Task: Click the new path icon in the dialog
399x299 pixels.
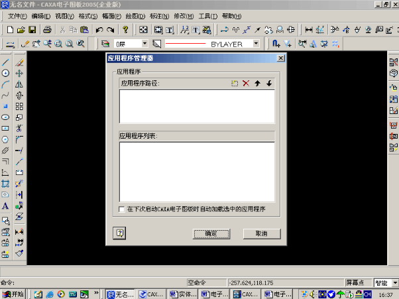Action: click(234, 83)
